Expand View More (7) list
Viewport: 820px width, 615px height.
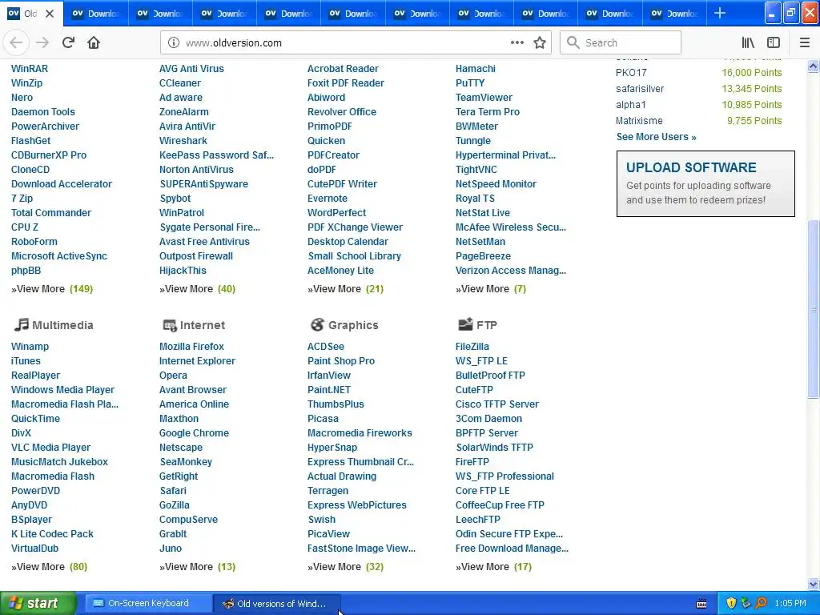tap(491, 288)
